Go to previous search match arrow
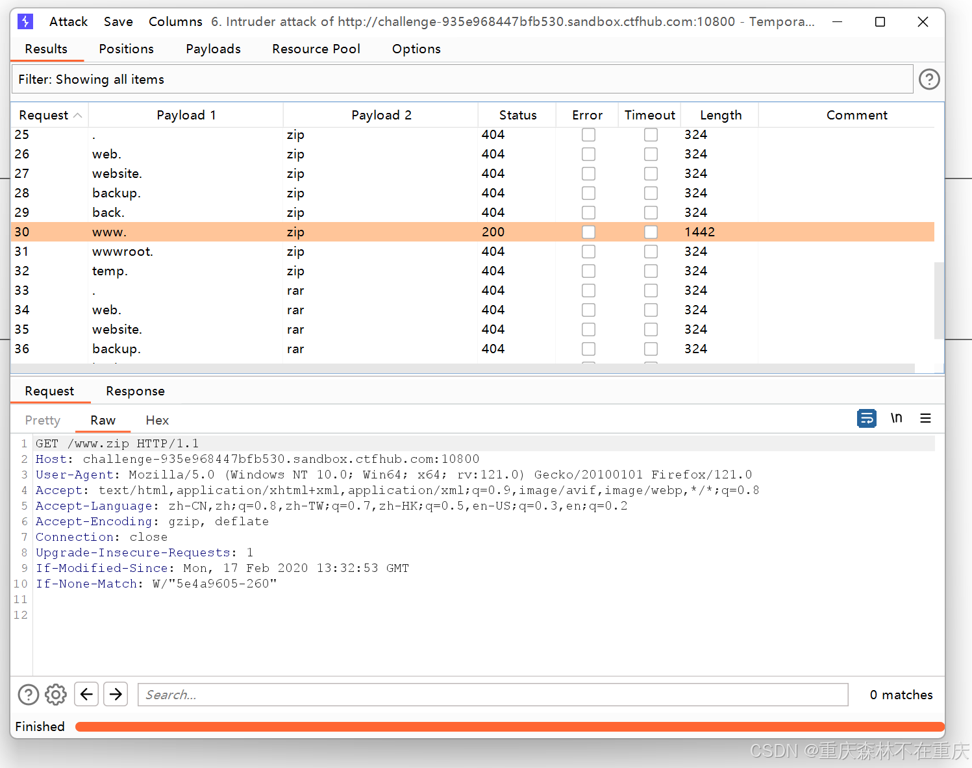The width and height of the screenshot is (972, 768). tap(86, 694)
